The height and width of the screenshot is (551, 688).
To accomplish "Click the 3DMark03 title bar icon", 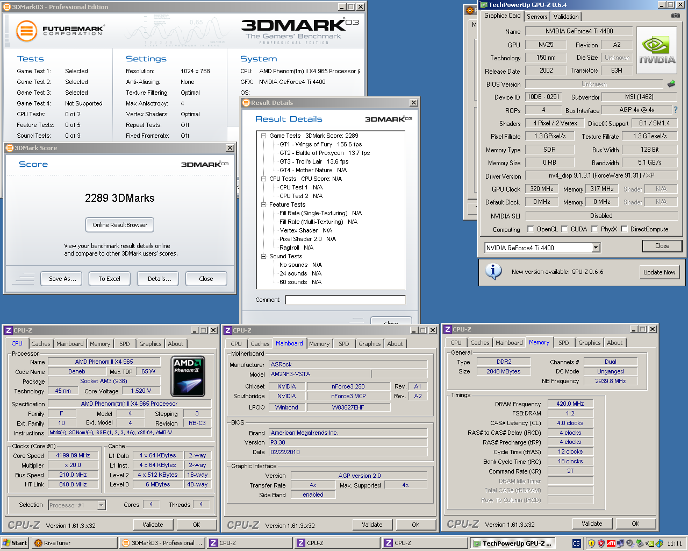I will tap(7, 7).
